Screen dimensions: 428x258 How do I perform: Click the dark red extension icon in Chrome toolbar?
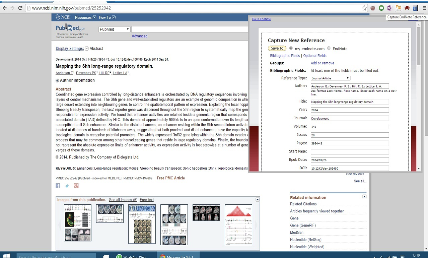[407, 8]
